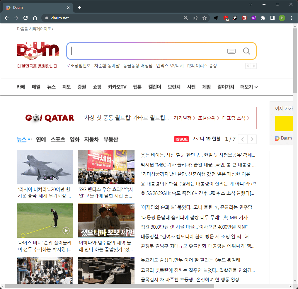Expand the 더보기 menu
Screen dimensions: 298x289
click(249, 87)
